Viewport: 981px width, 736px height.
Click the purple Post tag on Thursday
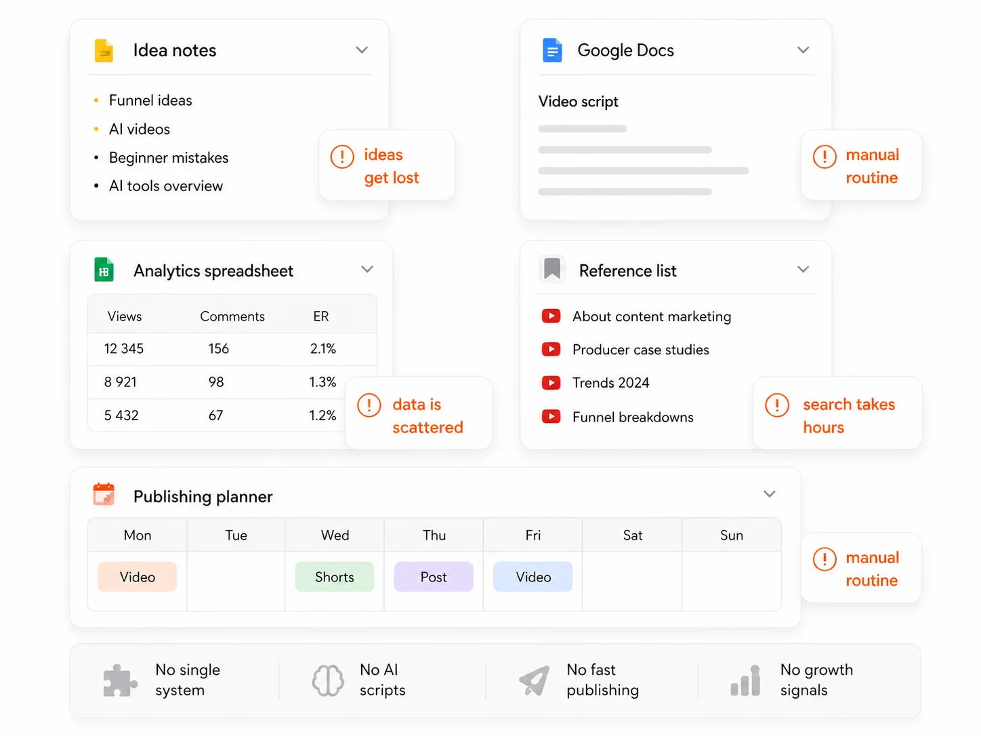pos(434,577)
